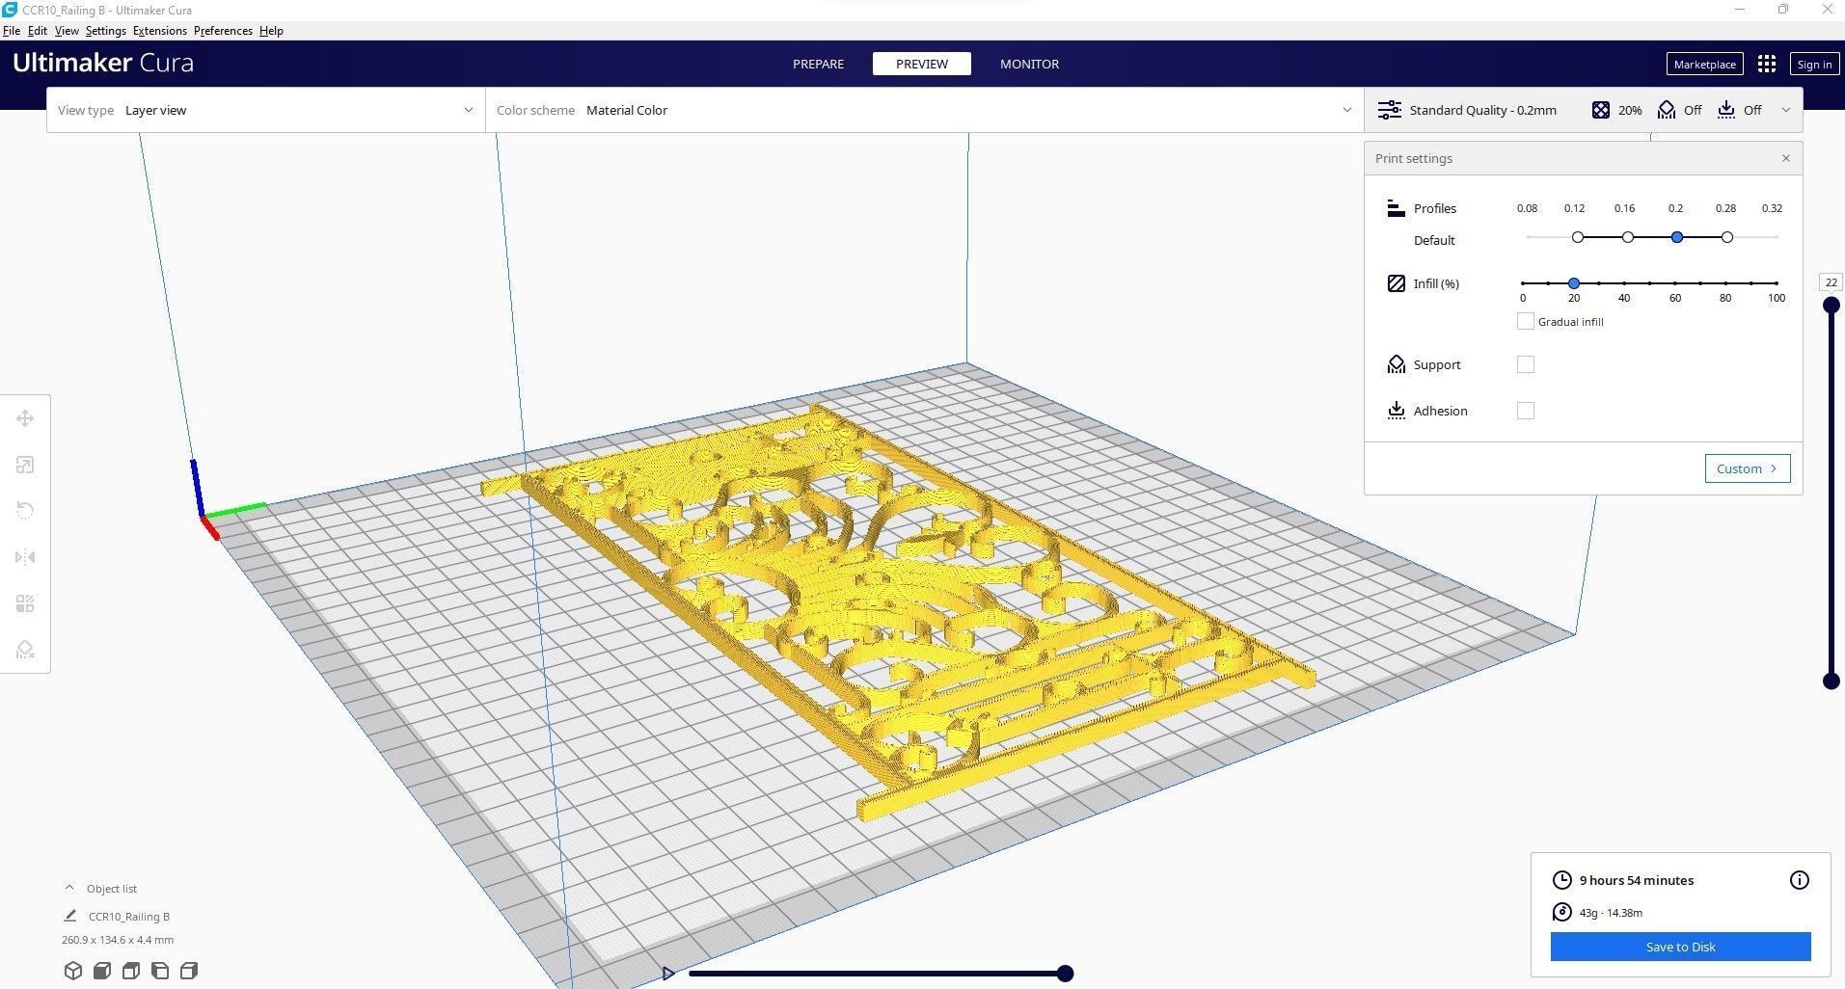The width and height of the screenshot is (1845, 989).
Task: Select the Scale tool in left toolbar
Action: (x=25, y=465)
